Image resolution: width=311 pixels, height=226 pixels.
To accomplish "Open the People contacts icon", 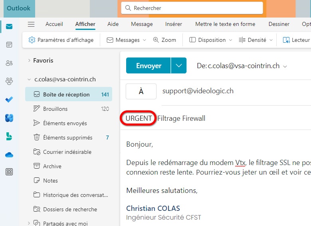I will coord(9,63).
